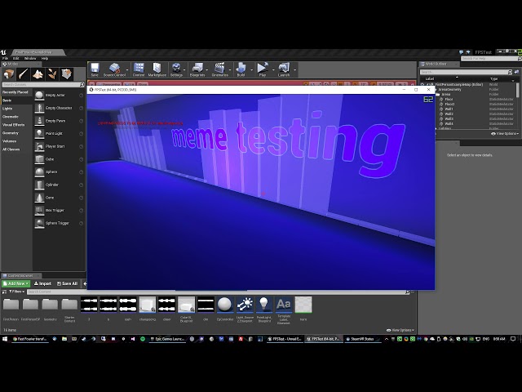Select the Paint mode brush icon
This screenshot has height=392, width=522.
24,74
